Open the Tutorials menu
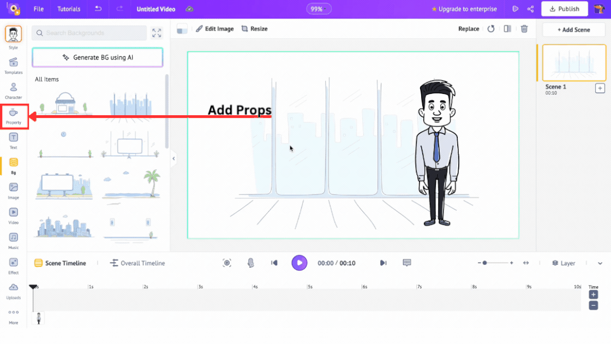This screenshot has width=611, height=344. click(x=69, y=9)
